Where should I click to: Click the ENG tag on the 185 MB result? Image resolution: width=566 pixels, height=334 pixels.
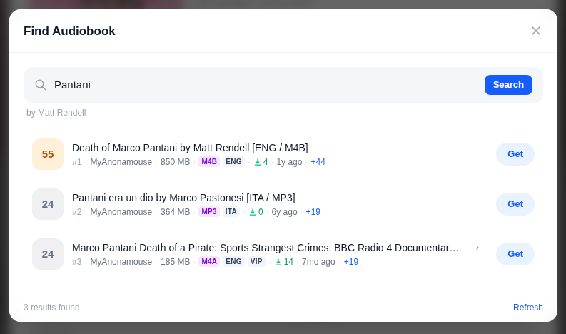tap(233, 261)
